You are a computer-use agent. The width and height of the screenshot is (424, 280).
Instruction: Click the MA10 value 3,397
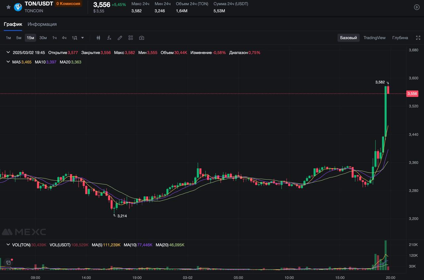coord(51,62)
